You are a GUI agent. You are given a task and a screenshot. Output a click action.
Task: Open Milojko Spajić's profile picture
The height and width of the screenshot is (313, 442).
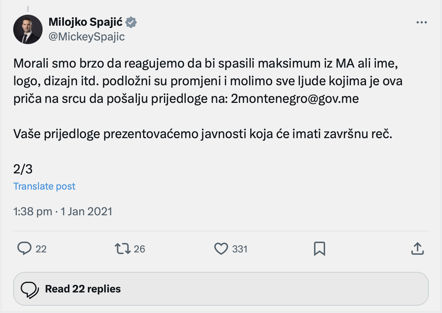pyautogui.click(x=28, y=29)
